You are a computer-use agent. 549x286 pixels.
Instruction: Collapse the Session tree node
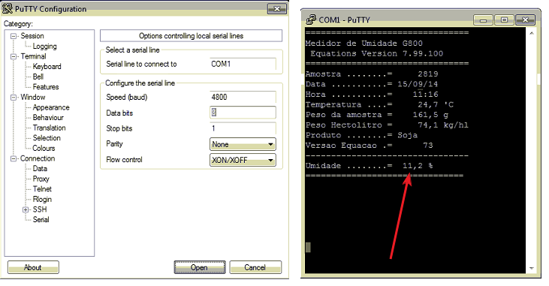click(x=14, y=36)
